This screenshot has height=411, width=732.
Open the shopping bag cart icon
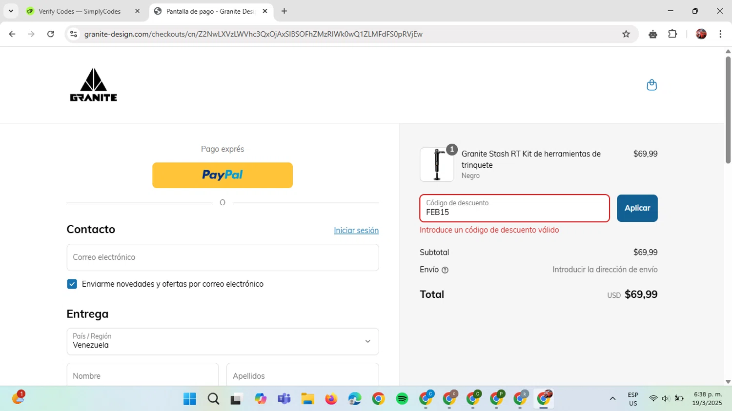[651, 85]
